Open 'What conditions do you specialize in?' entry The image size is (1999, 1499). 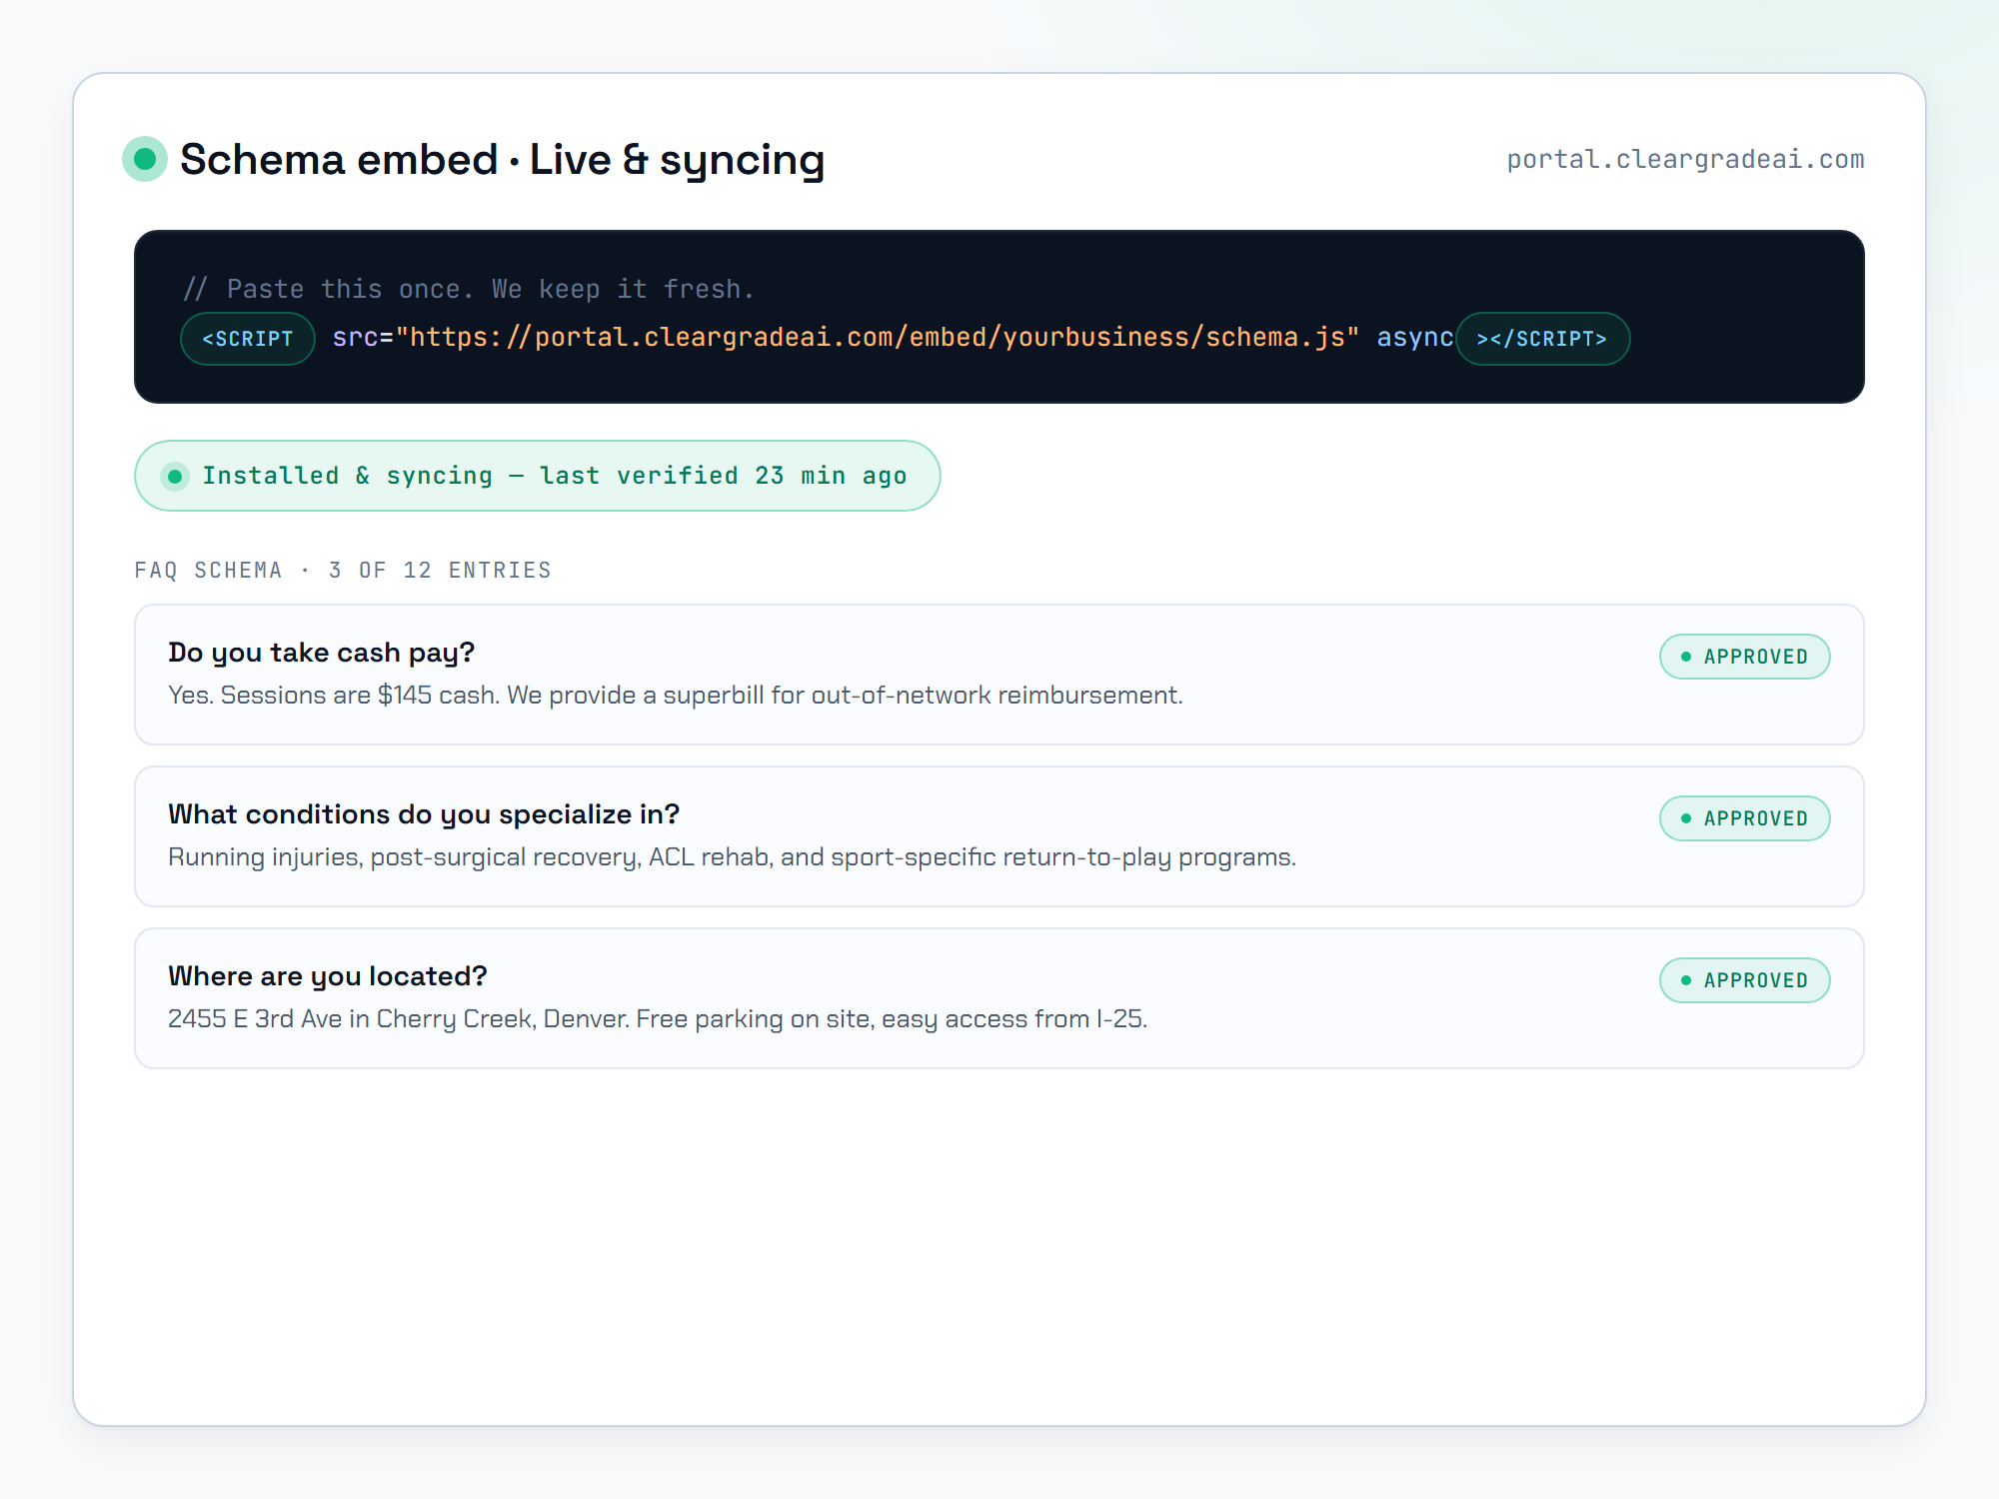pyautogui.click(x=999, y=836)
